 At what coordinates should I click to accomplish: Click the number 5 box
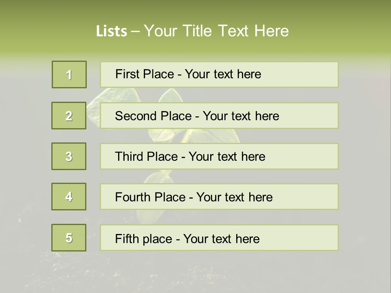tap(69, 238)
